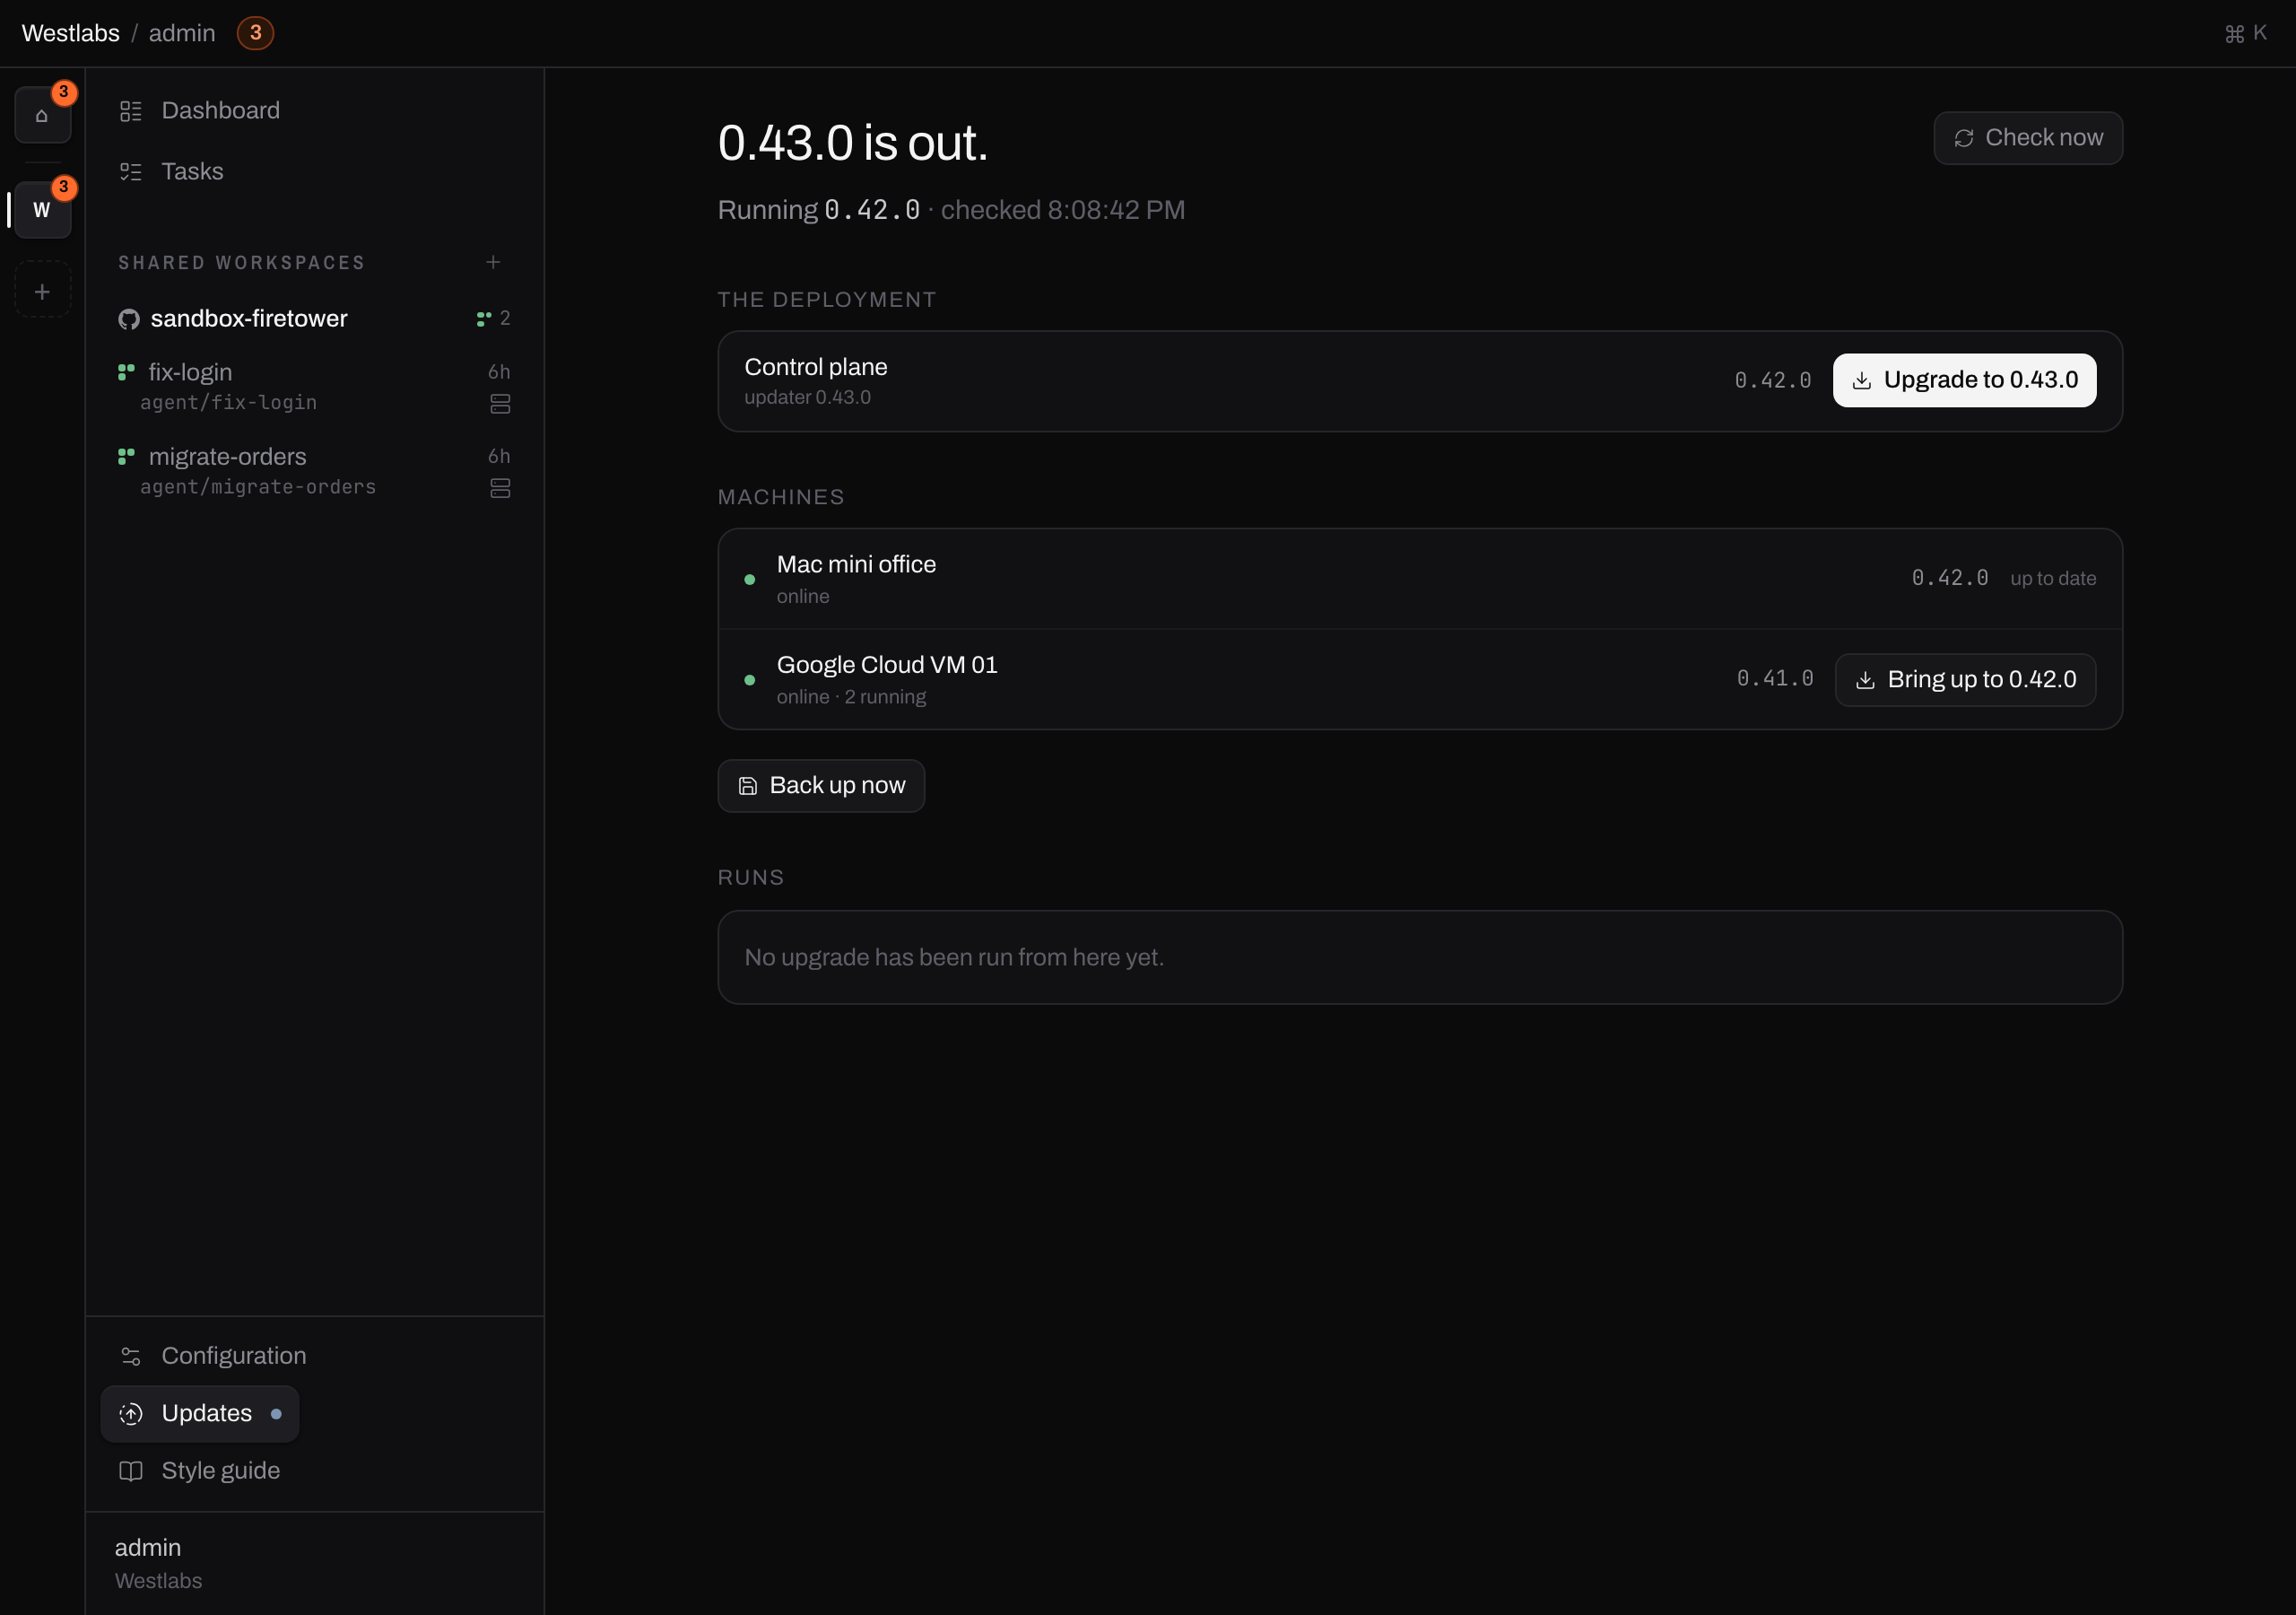Click the server icon on migrate-orders row
Screen dimensions: 2296x1615
tap(500, 488)
